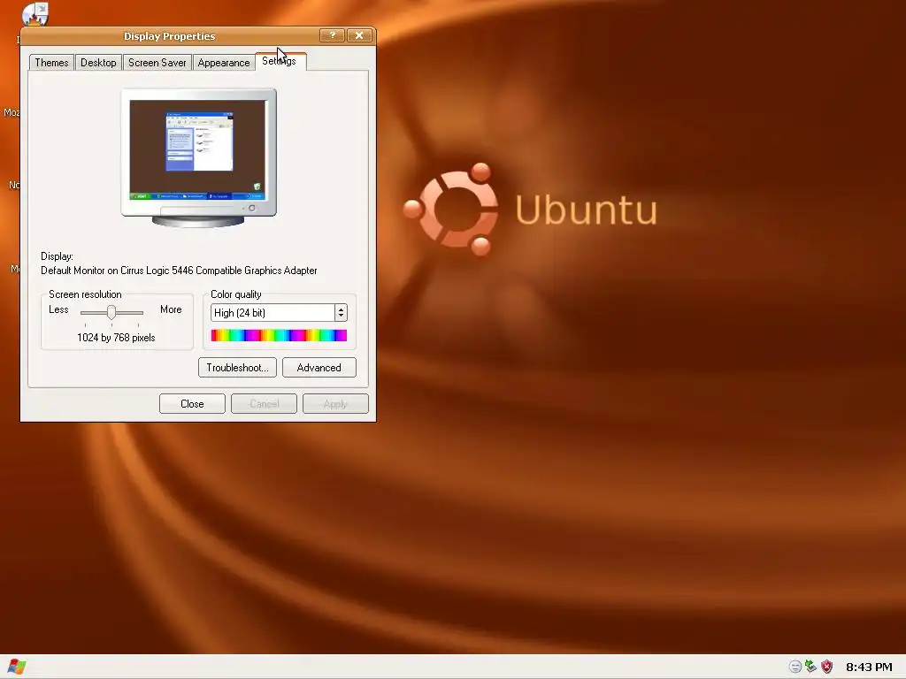Select the Settings tab
Screen dimensions: 906x679
(280, 61)
